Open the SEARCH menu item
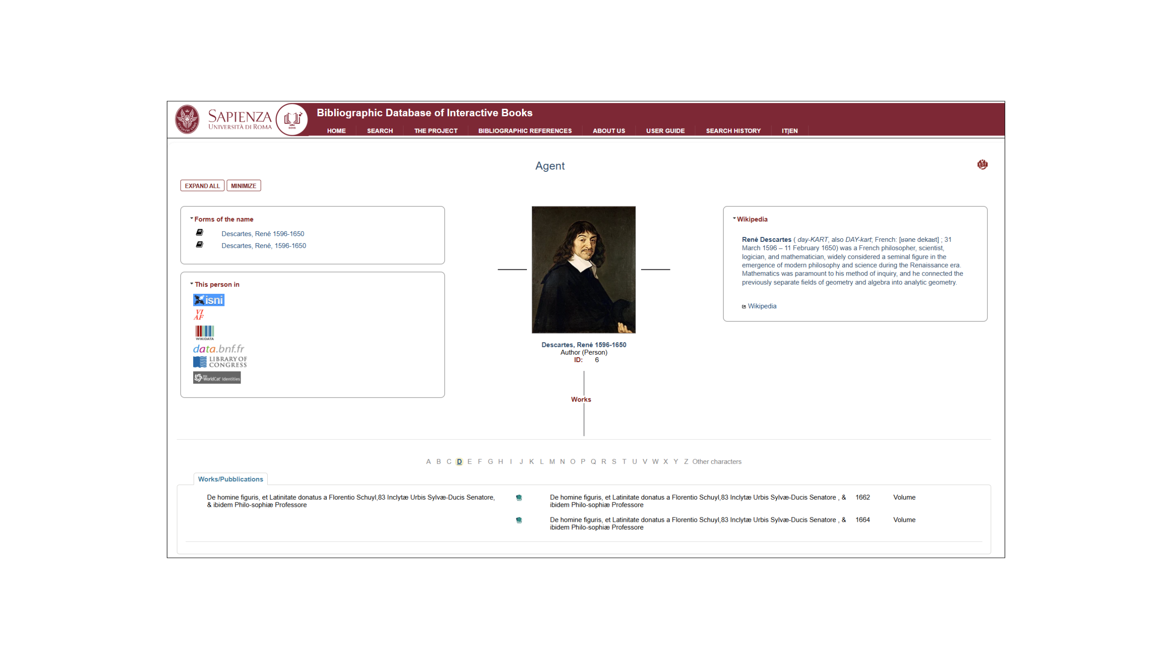1172x659 pixels. point(380,131)
